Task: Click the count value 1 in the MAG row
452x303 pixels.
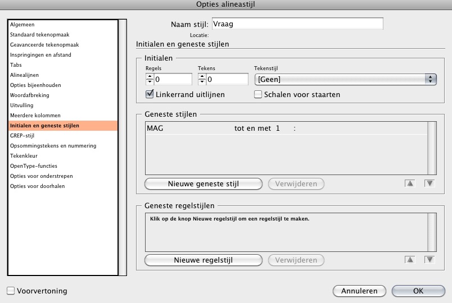Action: (278, 128)
